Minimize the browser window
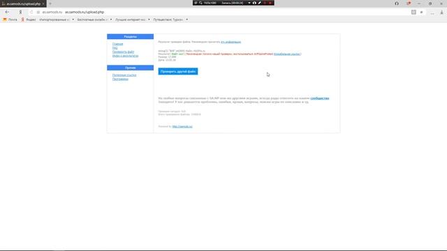The image size is (447, 251). click(x=419, y=3)
